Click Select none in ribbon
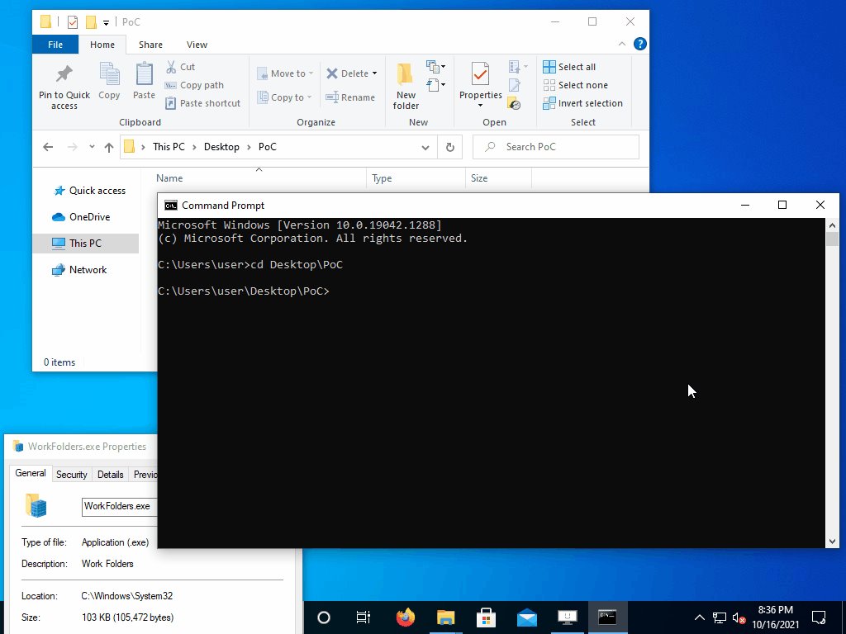The width and height of the screenshot is (846, 634). point(575,85)
